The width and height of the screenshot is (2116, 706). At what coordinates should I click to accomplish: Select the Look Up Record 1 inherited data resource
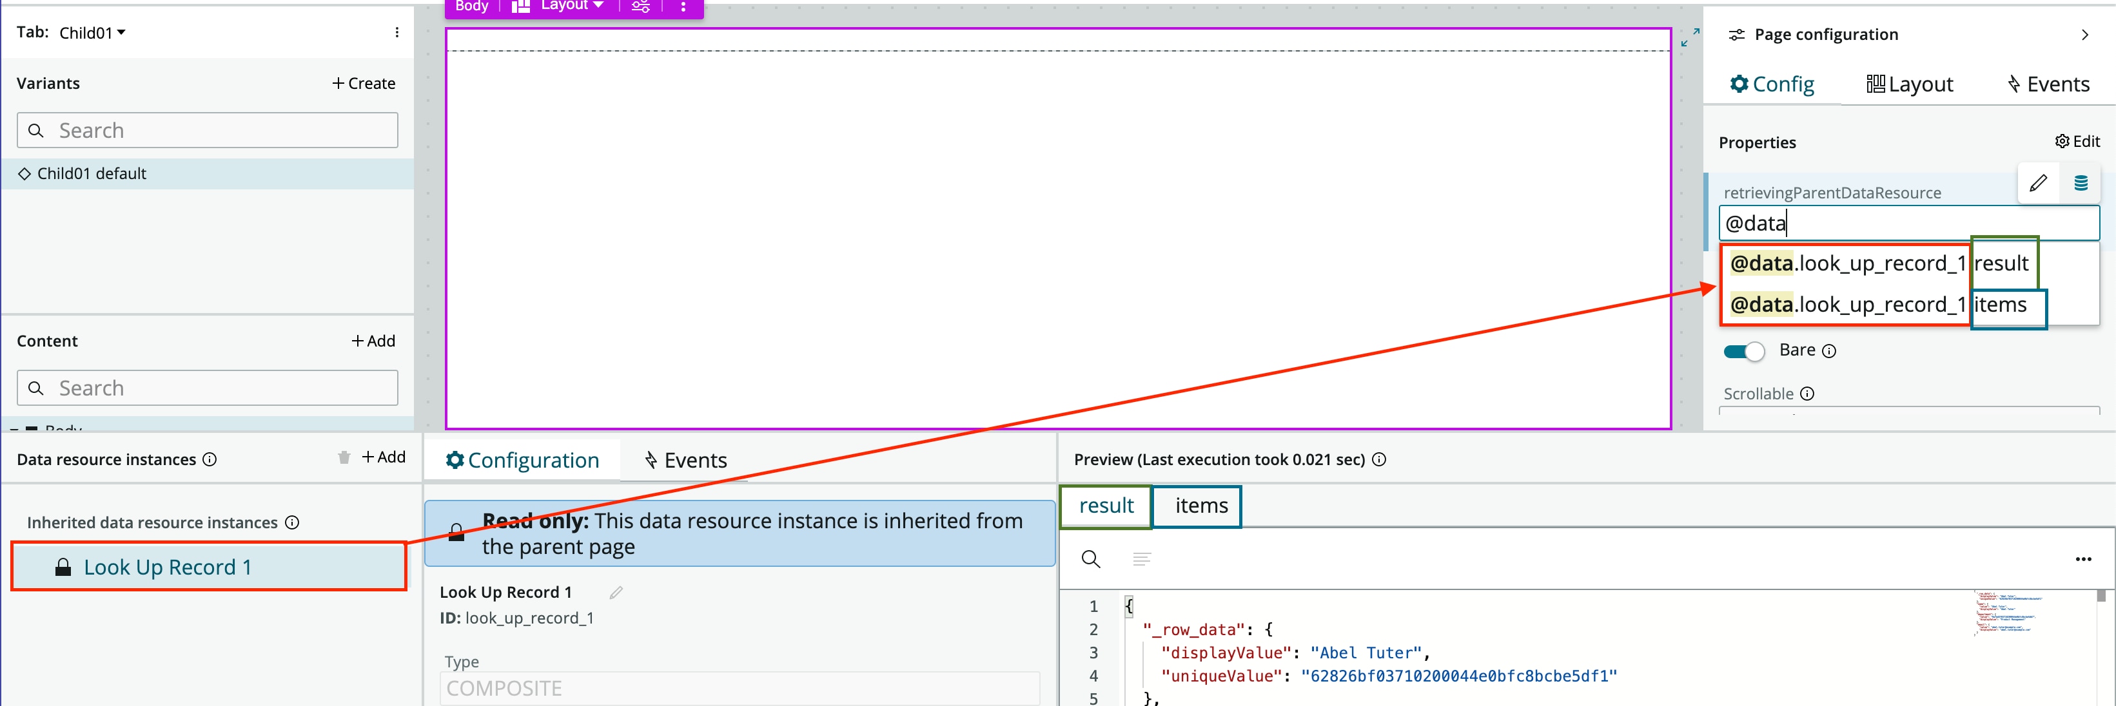tap(168, 566)
